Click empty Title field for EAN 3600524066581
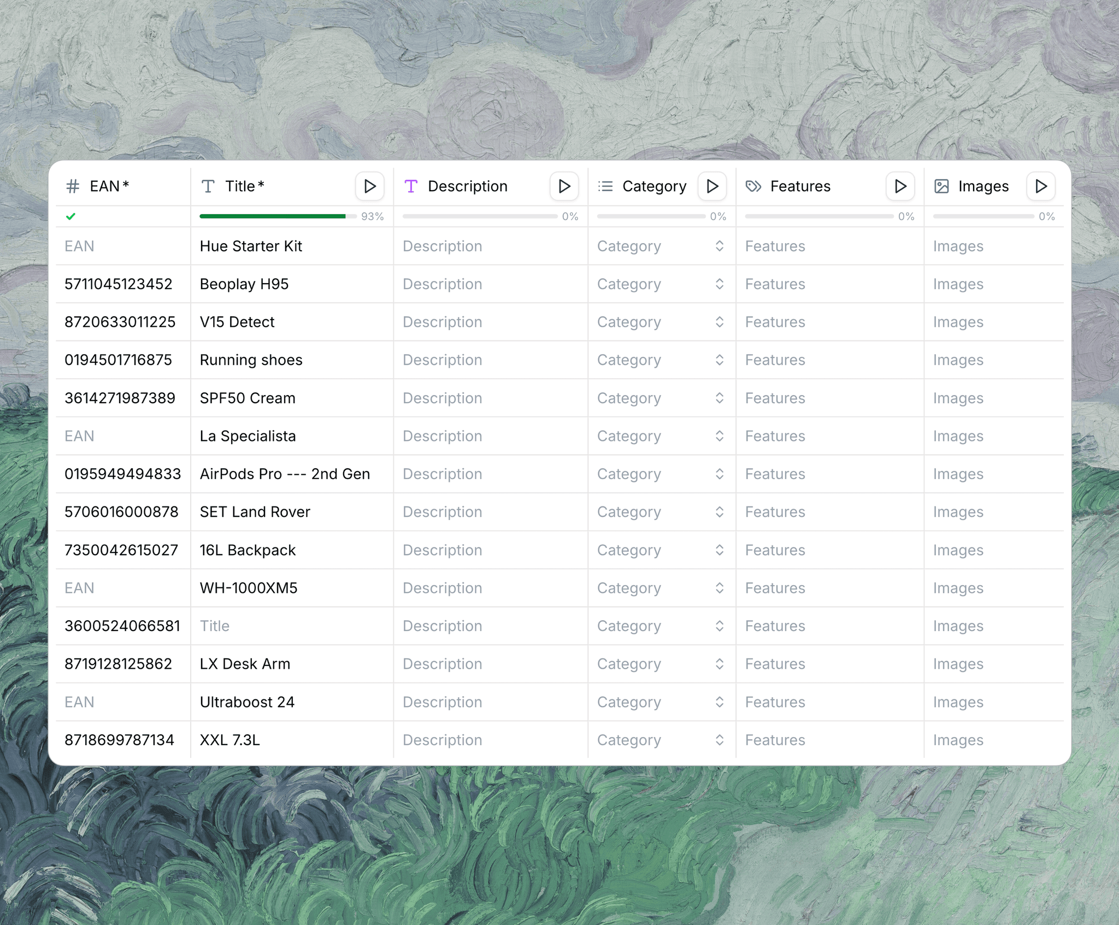1119x925 pixels. [215, 626]
